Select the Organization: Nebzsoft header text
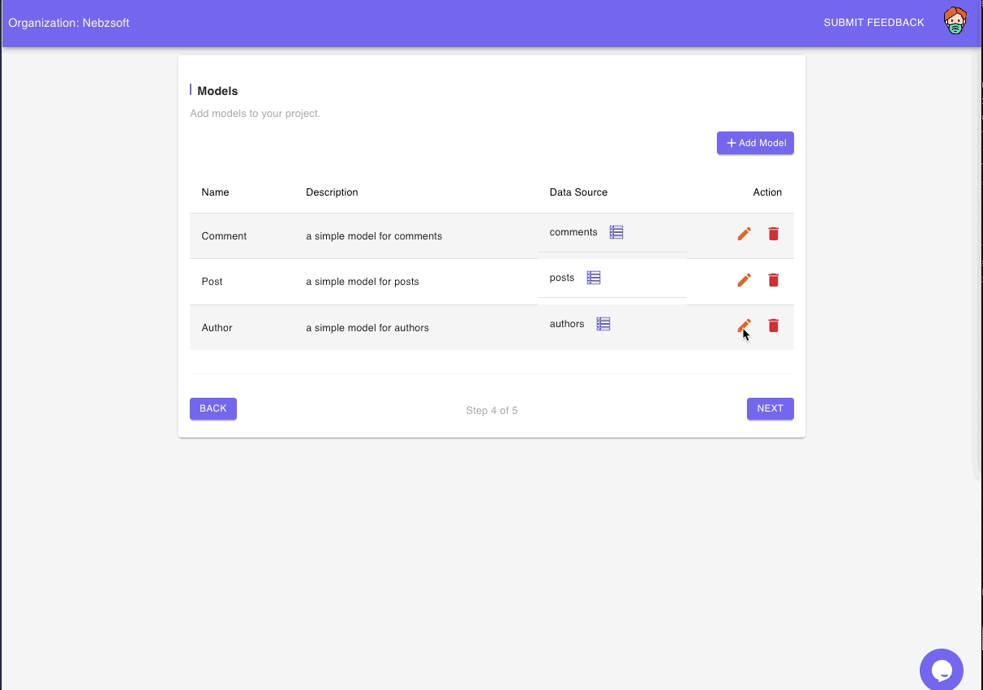This screenshot has width=983, height=690. tap(69, 23)
